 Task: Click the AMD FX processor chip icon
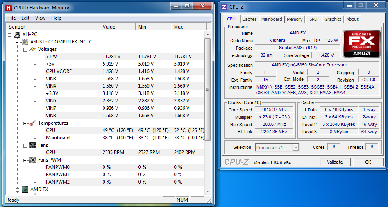25,189
